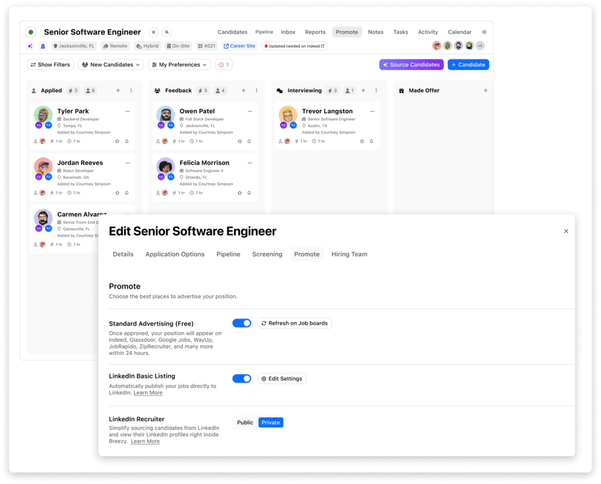Open Felicia Morrison card options menu
Image resolution: width=601 pixels, height=484 pixels.
(x=250, y=163)
